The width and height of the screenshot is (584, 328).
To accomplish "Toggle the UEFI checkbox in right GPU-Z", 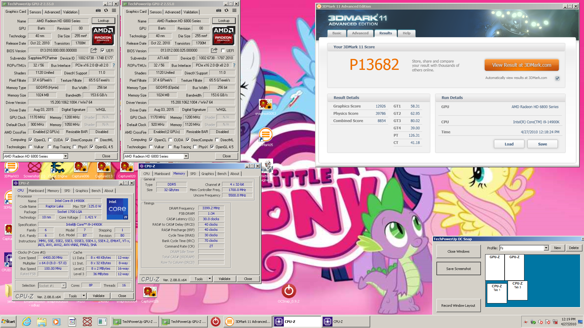I will [223, 51].
